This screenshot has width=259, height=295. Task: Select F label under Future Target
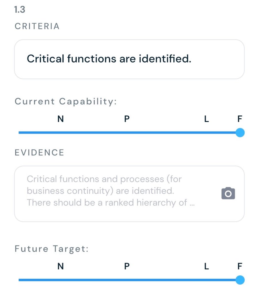pyautogui.click(x=239, y=266)
